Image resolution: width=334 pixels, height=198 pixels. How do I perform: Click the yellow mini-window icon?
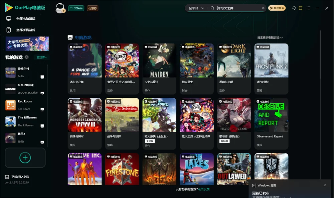click(301, 8)
